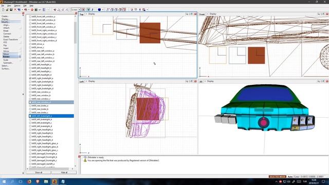
Task: Toggle the Z axis lock button
Action: (93, 10)
